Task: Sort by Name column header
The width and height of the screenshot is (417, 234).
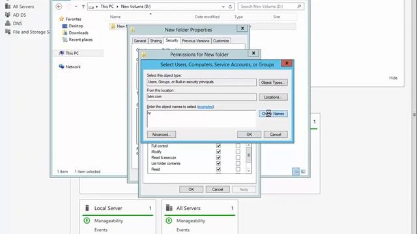Action: (115, 17)
